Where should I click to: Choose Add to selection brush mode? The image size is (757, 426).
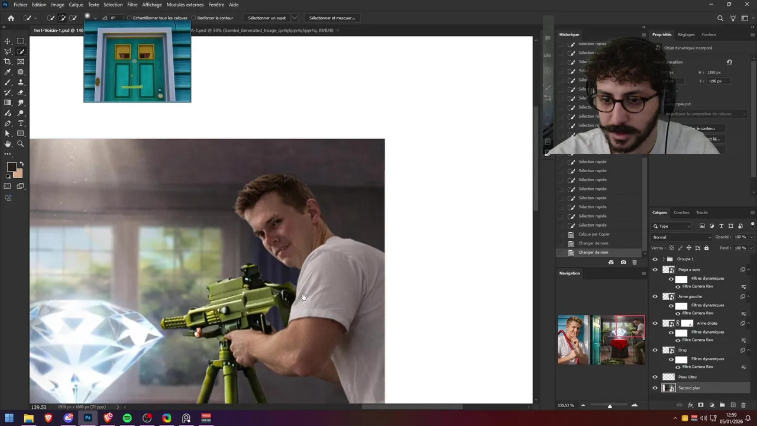point(62,18)
